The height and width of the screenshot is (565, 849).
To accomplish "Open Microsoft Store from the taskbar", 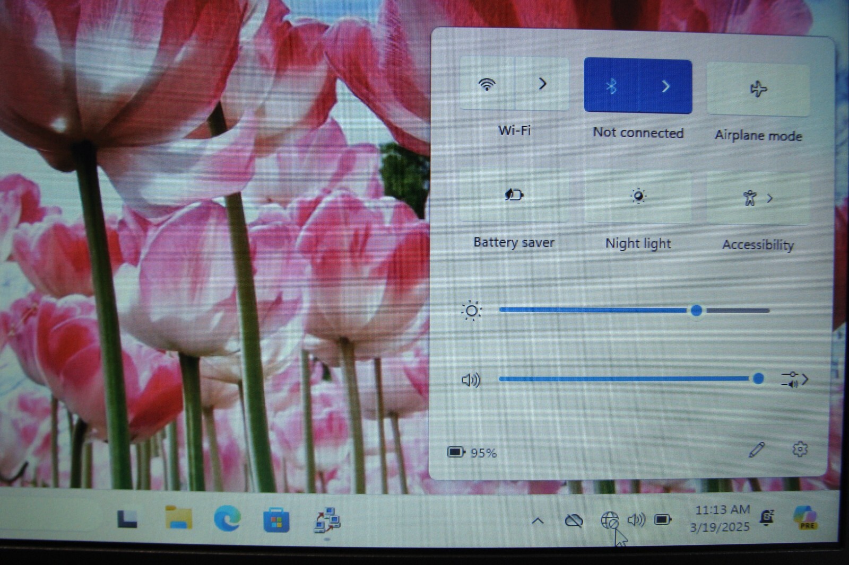I will (x=276, y=519).
